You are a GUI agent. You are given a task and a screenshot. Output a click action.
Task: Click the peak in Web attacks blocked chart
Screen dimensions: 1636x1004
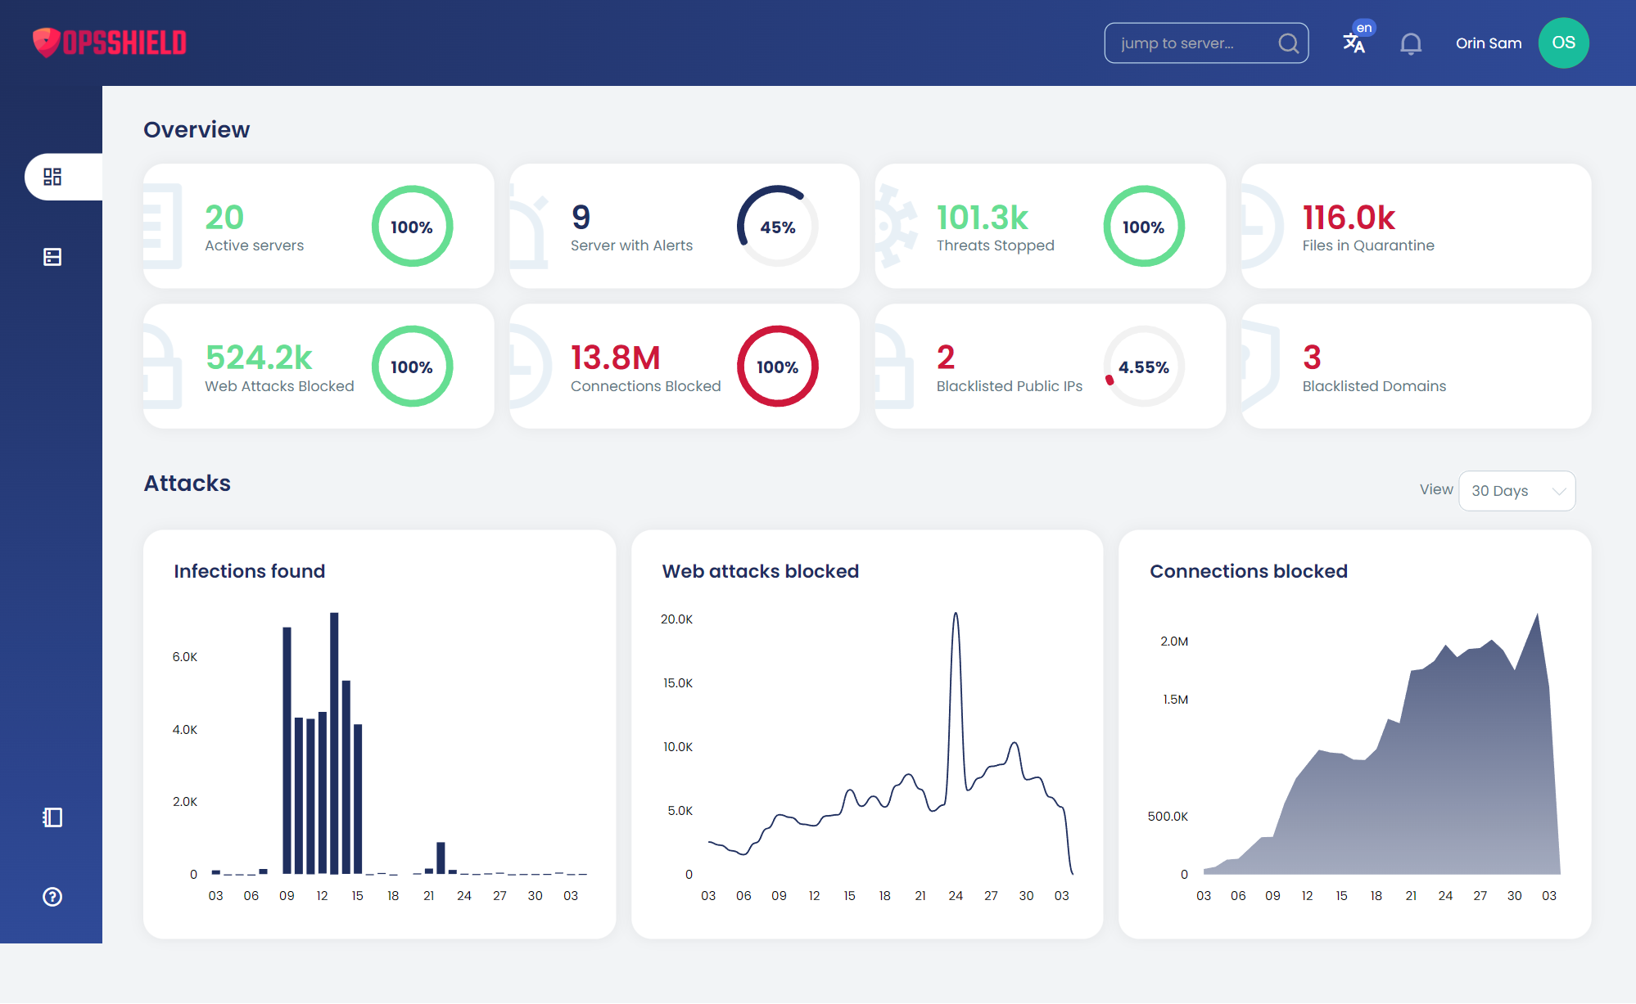coord(956,615)
